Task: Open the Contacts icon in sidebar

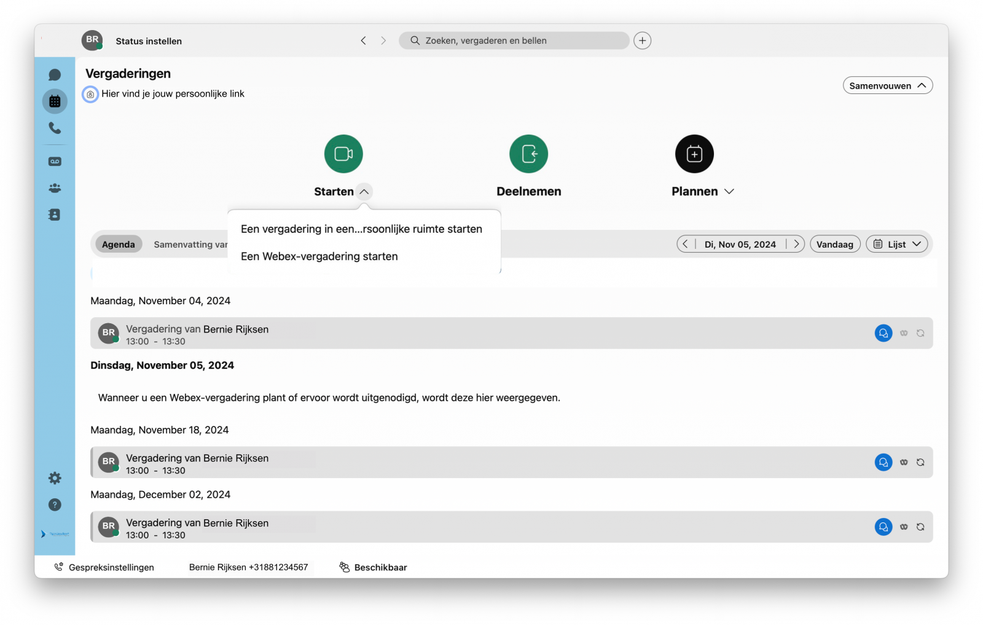Action: click(x=55, y=214)
